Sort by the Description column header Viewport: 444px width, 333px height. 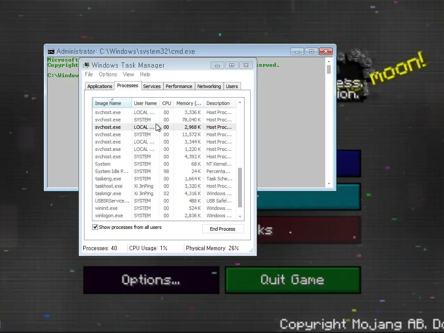click(220, 103)
